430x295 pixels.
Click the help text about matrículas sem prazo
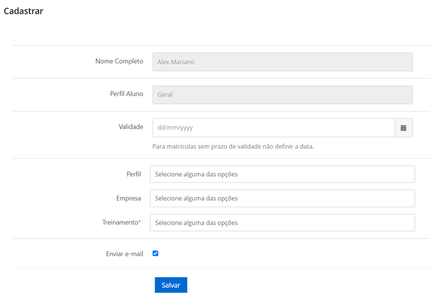coord(233,147)
